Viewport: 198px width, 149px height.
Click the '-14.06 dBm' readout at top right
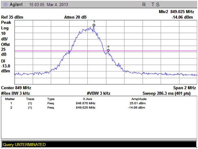click(182, 17)
